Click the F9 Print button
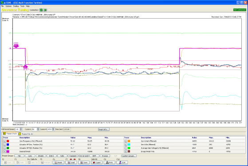Viewport: 248px width, 166px height. [x=110, y=162]
